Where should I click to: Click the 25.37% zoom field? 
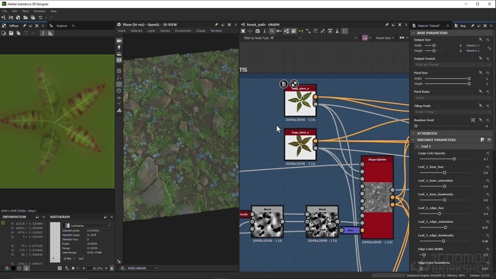[x=96, y=268]
